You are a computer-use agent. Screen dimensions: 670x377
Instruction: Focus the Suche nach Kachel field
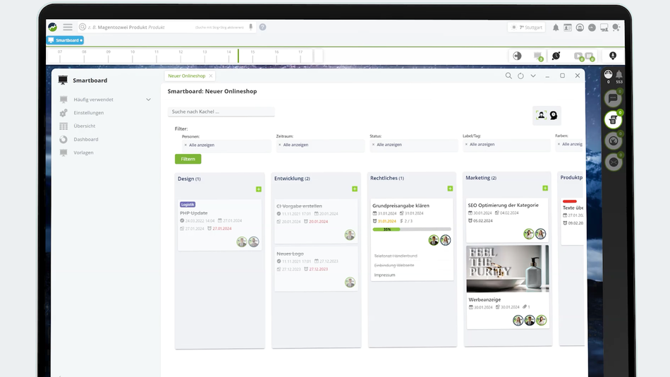[x=221, y=112]
